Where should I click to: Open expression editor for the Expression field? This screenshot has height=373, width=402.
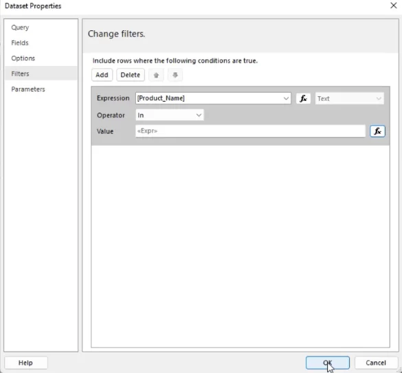[303, 98]
